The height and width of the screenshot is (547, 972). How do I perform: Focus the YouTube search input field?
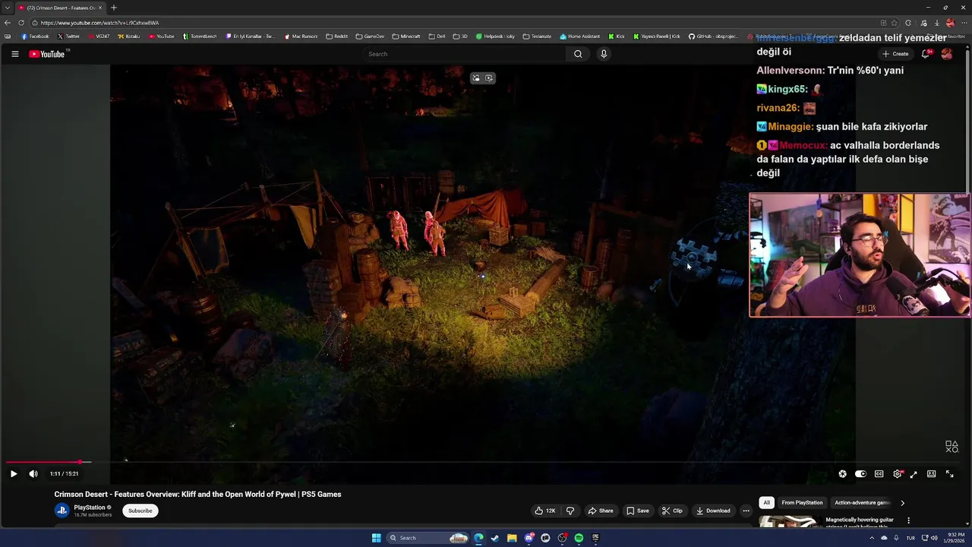pyautogui.click(x=465, y=54)
